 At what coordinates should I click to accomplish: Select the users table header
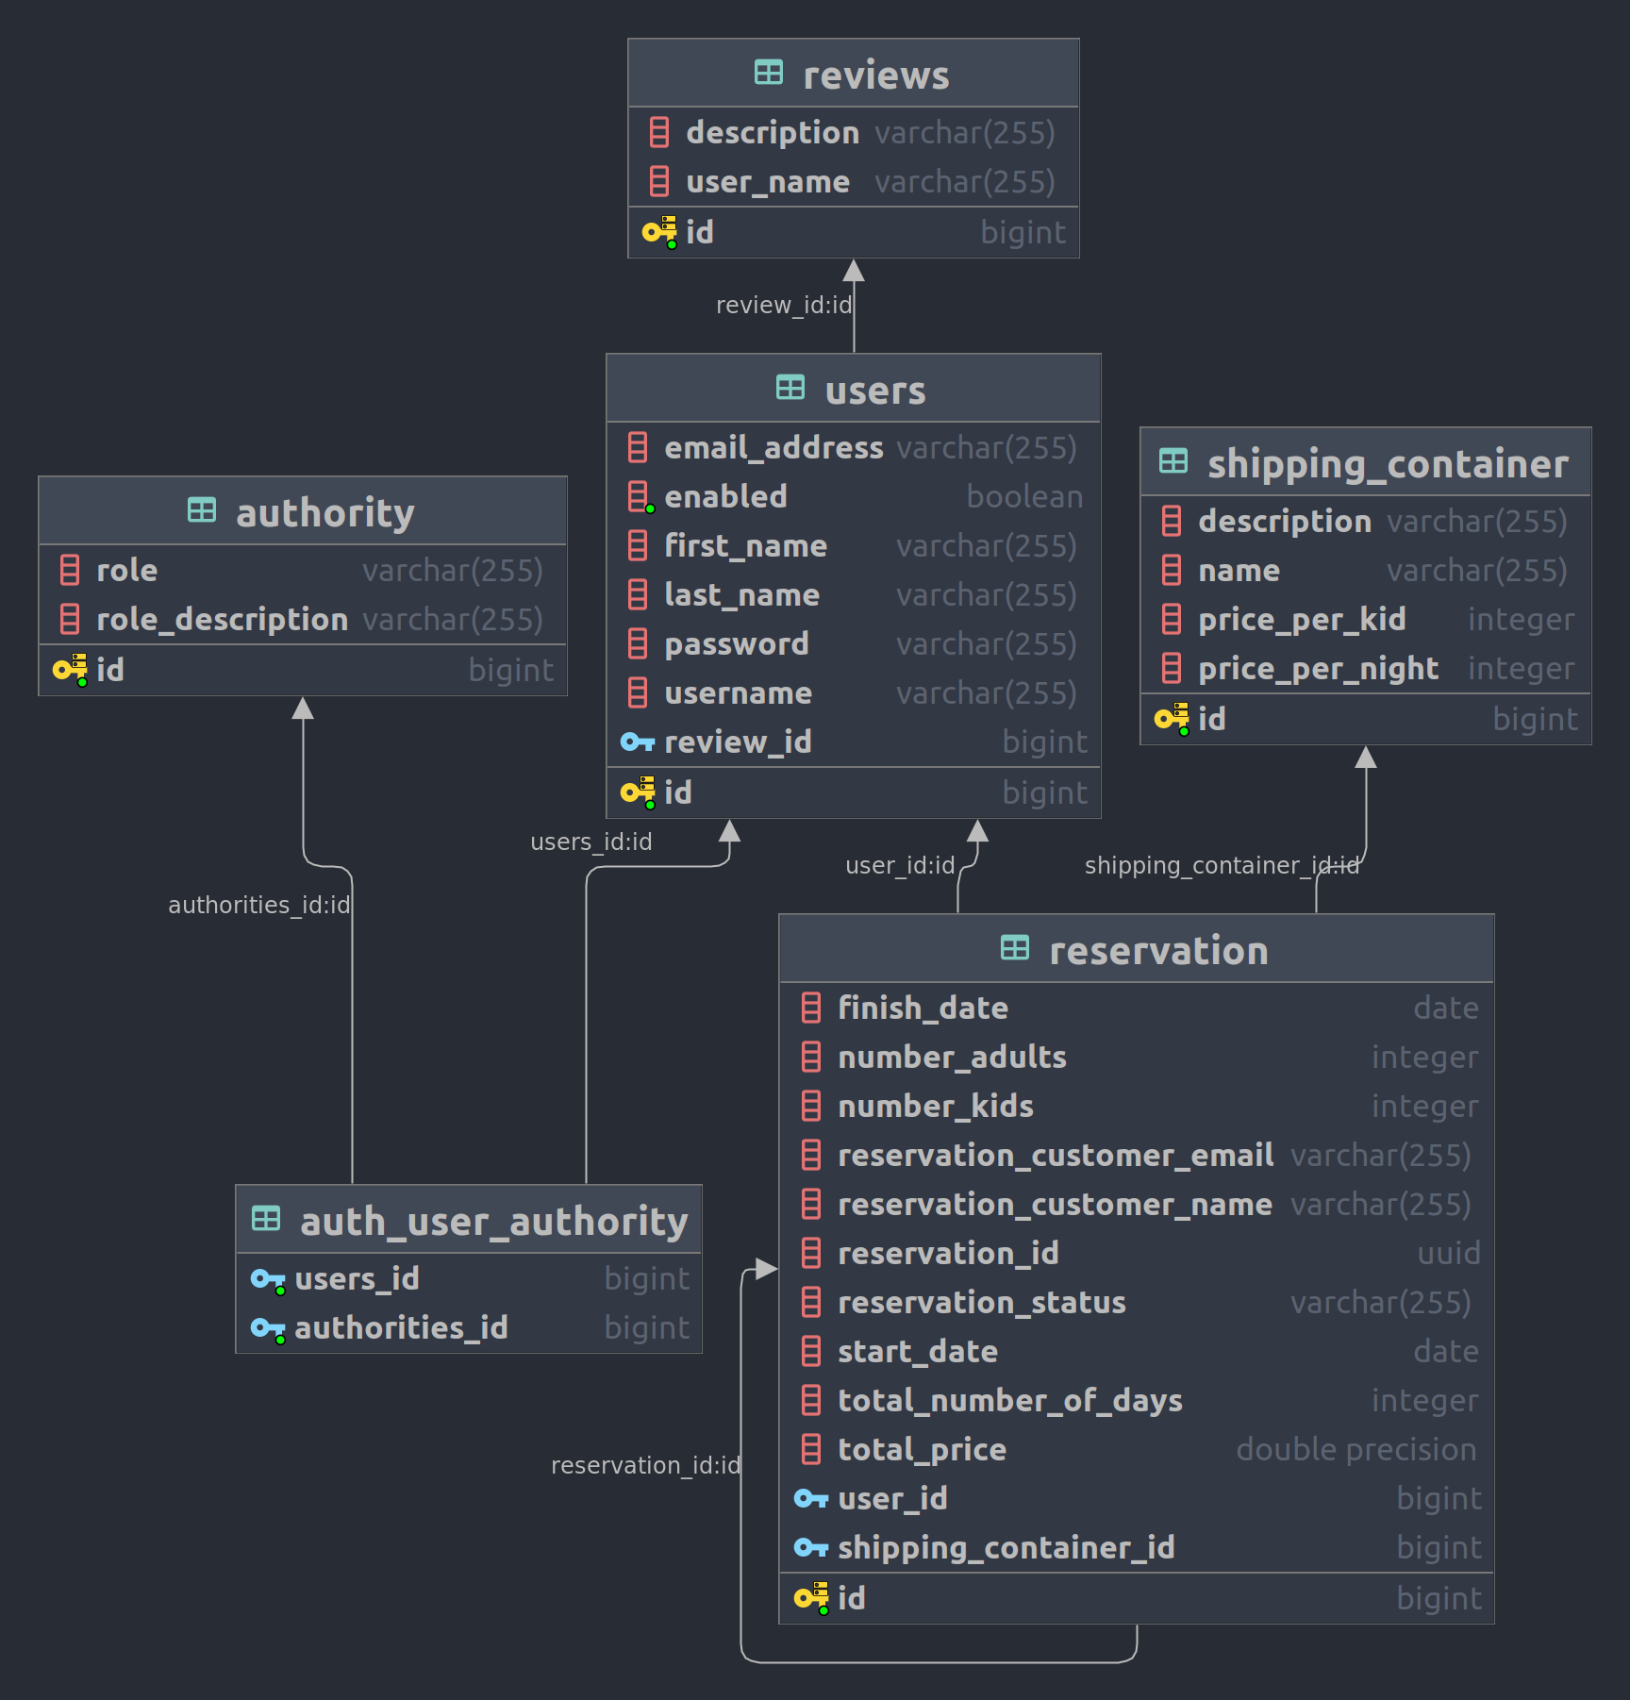tap(854, 388)
